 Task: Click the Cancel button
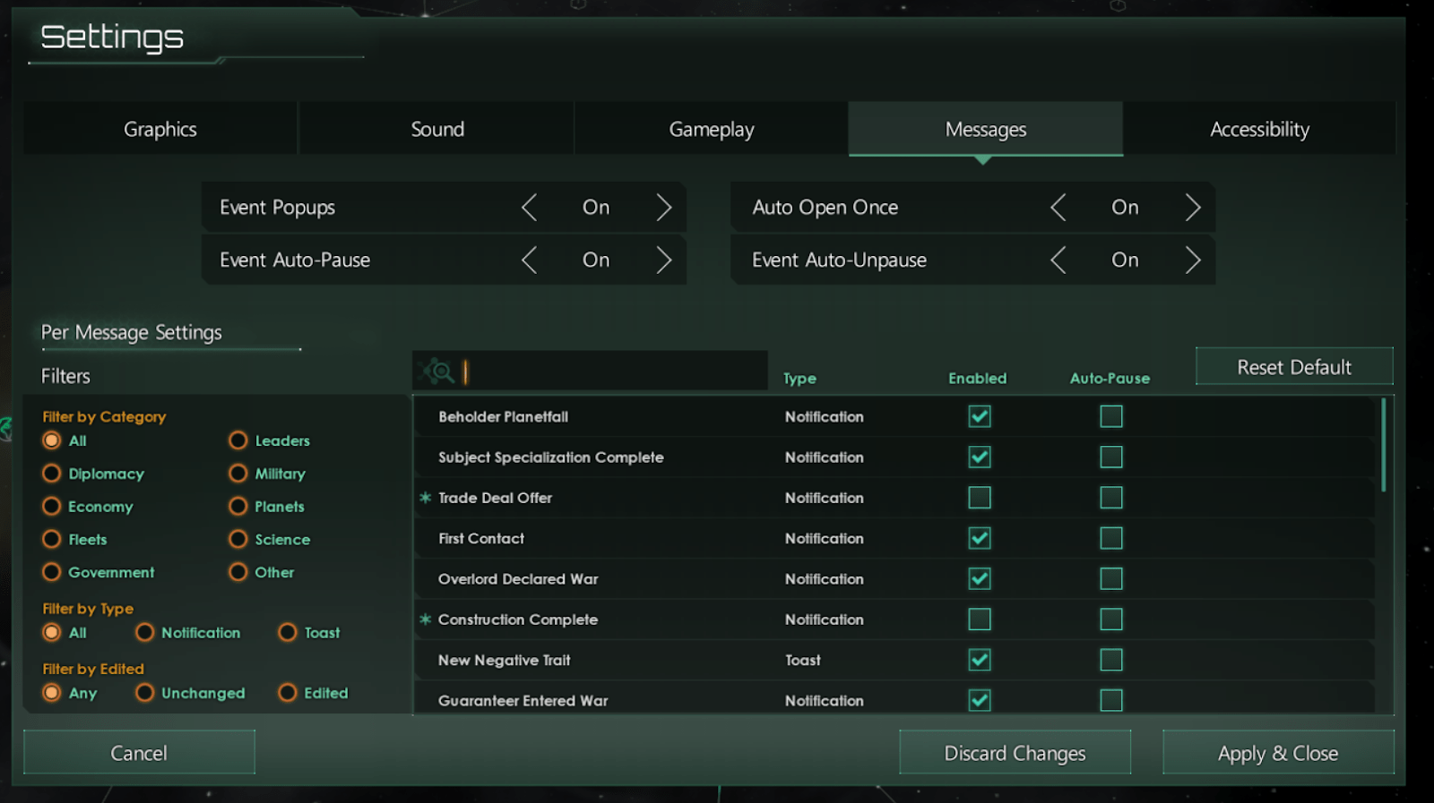coord(139,753)
